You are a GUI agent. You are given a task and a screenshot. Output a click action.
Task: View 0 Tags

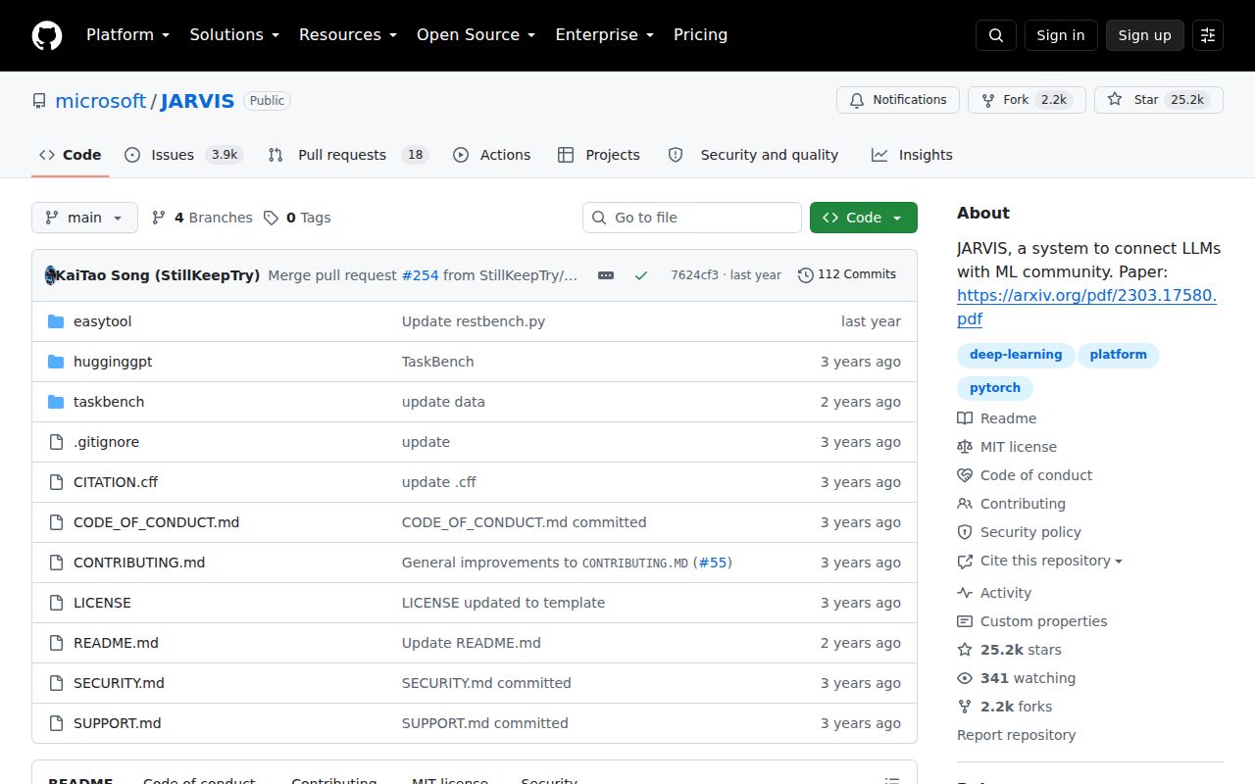tap(297, 218)
